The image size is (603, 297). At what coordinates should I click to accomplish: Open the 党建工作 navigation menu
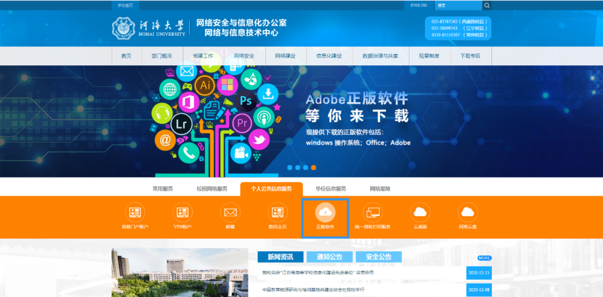coord(203,56)
